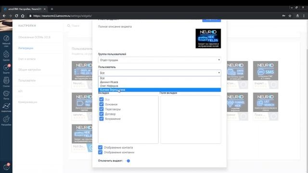Flip the Отключить виджет switch
308x173 pixels.
[128, 161]
